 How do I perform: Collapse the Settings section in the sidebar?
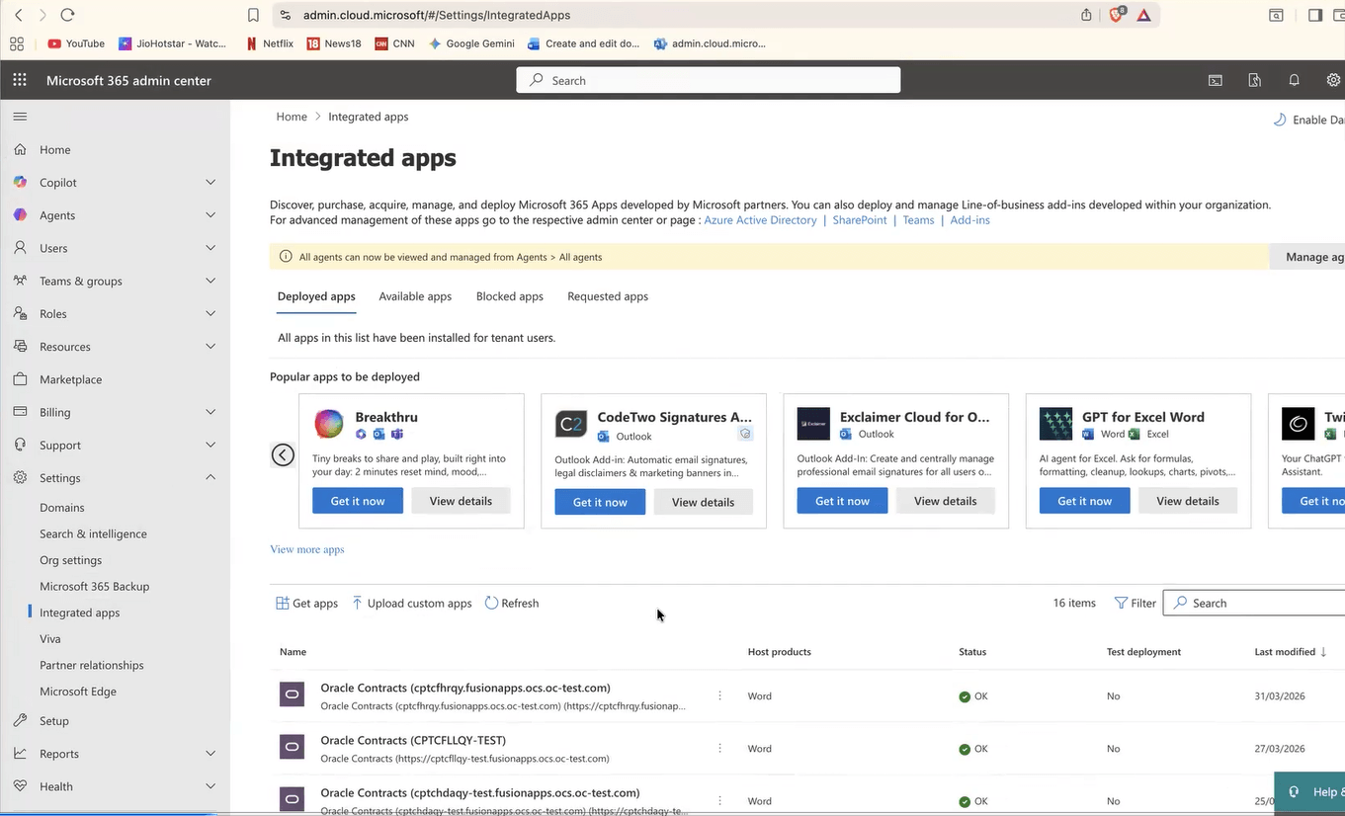coord(210,477)
